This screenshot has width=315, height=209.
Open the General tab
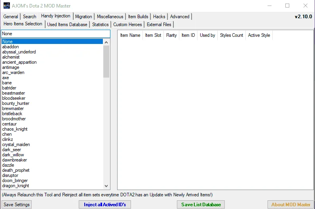point(11,17)
